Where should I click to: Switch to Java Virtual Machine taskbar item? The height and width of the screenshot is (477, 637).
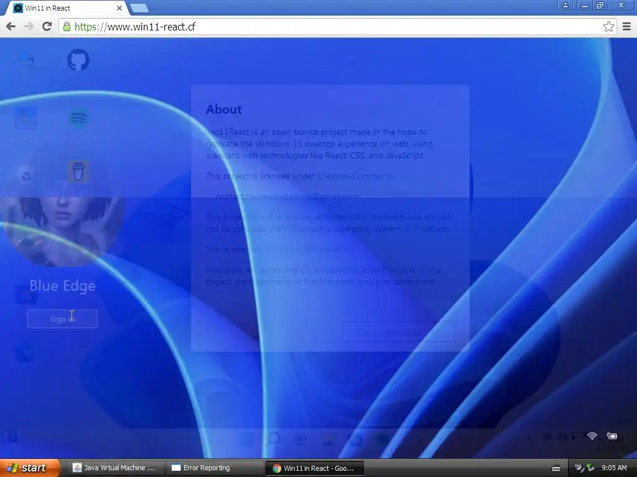tap(115, 468)
